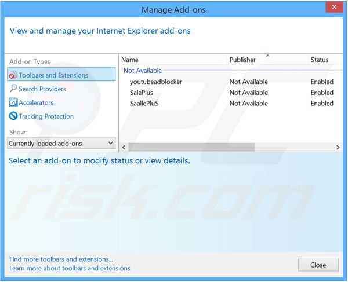The width and height of the screenshot is (348, 282).
Task: Open 'Learn more about toolbars and extensions' link
Action: (70, 268)
